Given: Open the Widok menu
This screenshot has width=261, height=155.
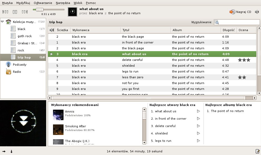Looking at the screenshot, I should 78,3.
